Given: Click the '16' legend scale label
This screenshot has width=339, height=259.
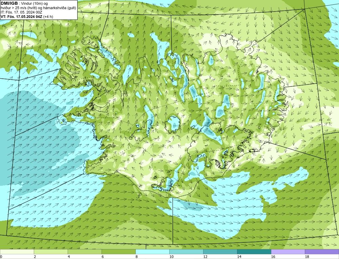Looking at the screenshot, I should [x=273, y=257].
